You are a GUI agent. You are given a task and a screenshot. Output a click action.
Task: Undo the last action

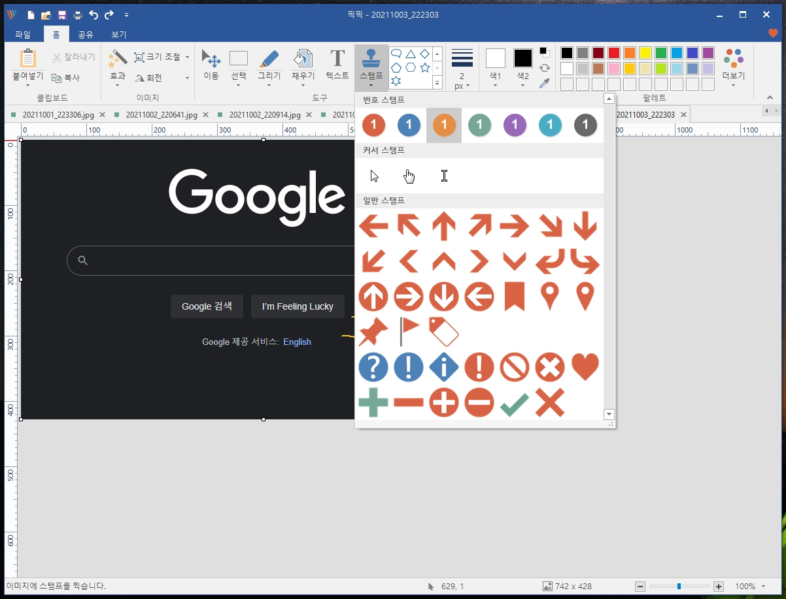[94, 14]
